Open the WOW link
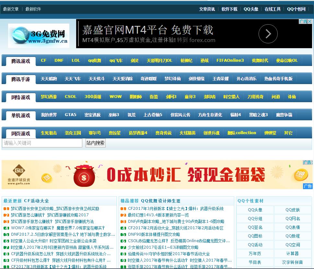Viewport: 314px width, 269px height. click(x=116, y=97)
